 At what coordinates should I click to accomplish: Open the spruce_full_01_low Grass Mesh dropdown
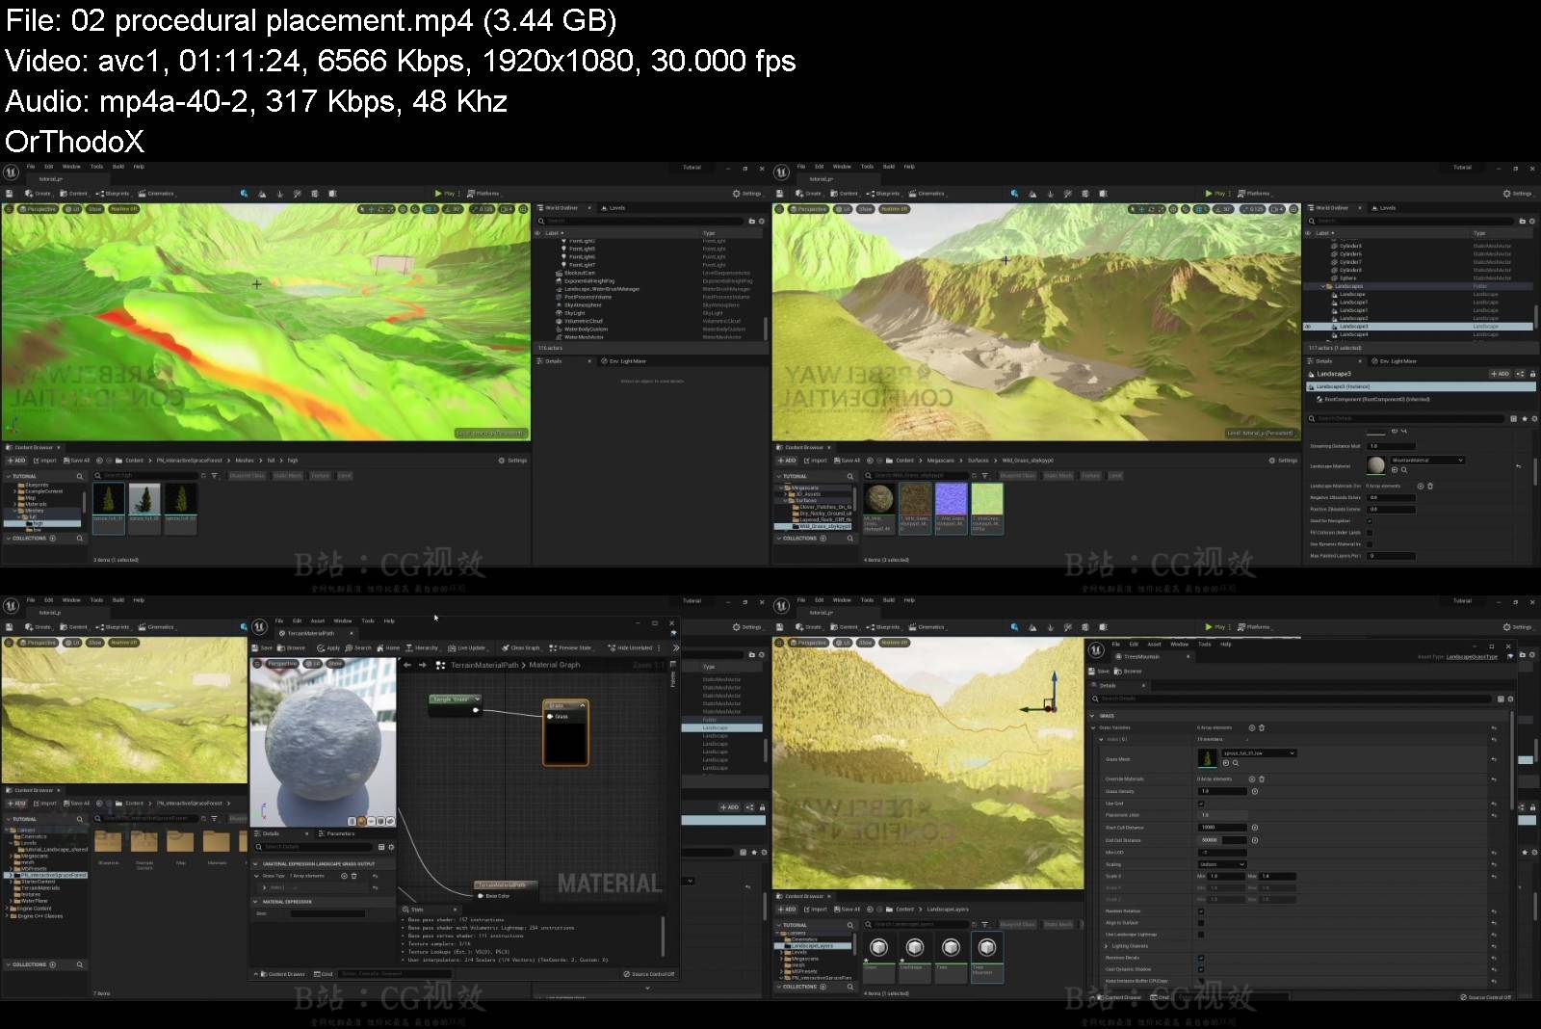(x=1258, y=753)
